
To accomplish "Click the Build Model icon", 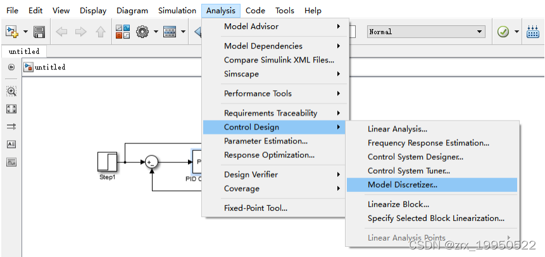I will click(533, 32).
